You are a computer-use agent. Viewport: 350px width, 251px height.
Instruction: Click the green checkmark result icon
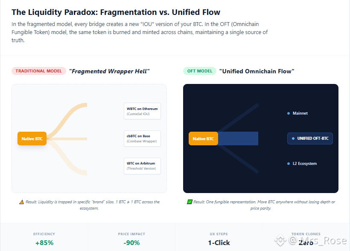tap(190, 202)
